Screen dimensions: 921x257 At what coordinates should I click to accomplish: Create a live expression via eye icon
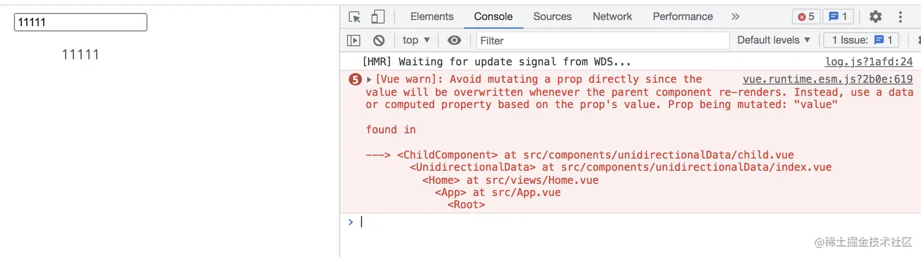pyautogui.click(x=454, y=40)
